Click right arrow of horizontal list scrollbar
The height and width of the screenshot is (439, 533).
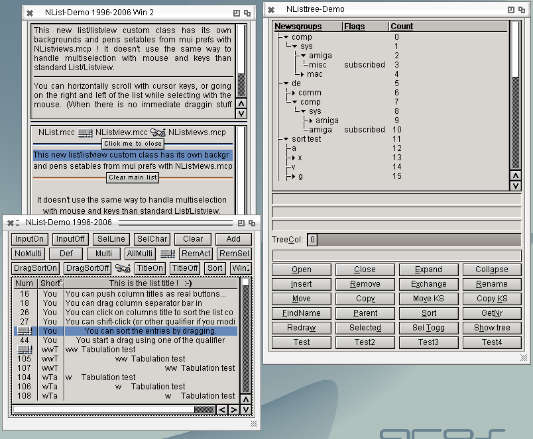(x=233, y=410)
